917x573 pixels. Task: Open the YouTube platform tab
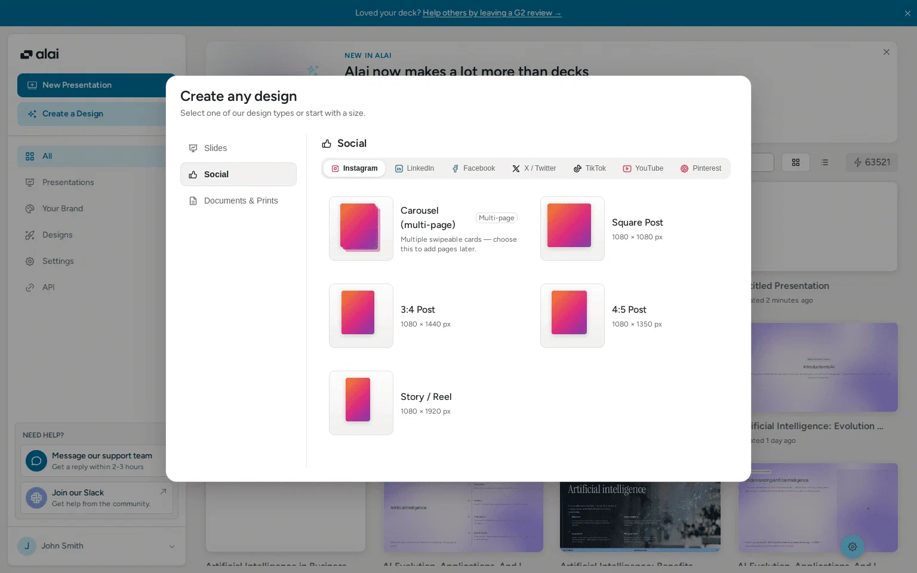click(643, 168)
